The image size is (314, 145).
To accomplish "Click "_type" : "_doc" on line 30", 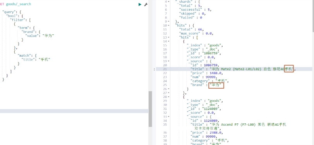I will pos(203,105).
